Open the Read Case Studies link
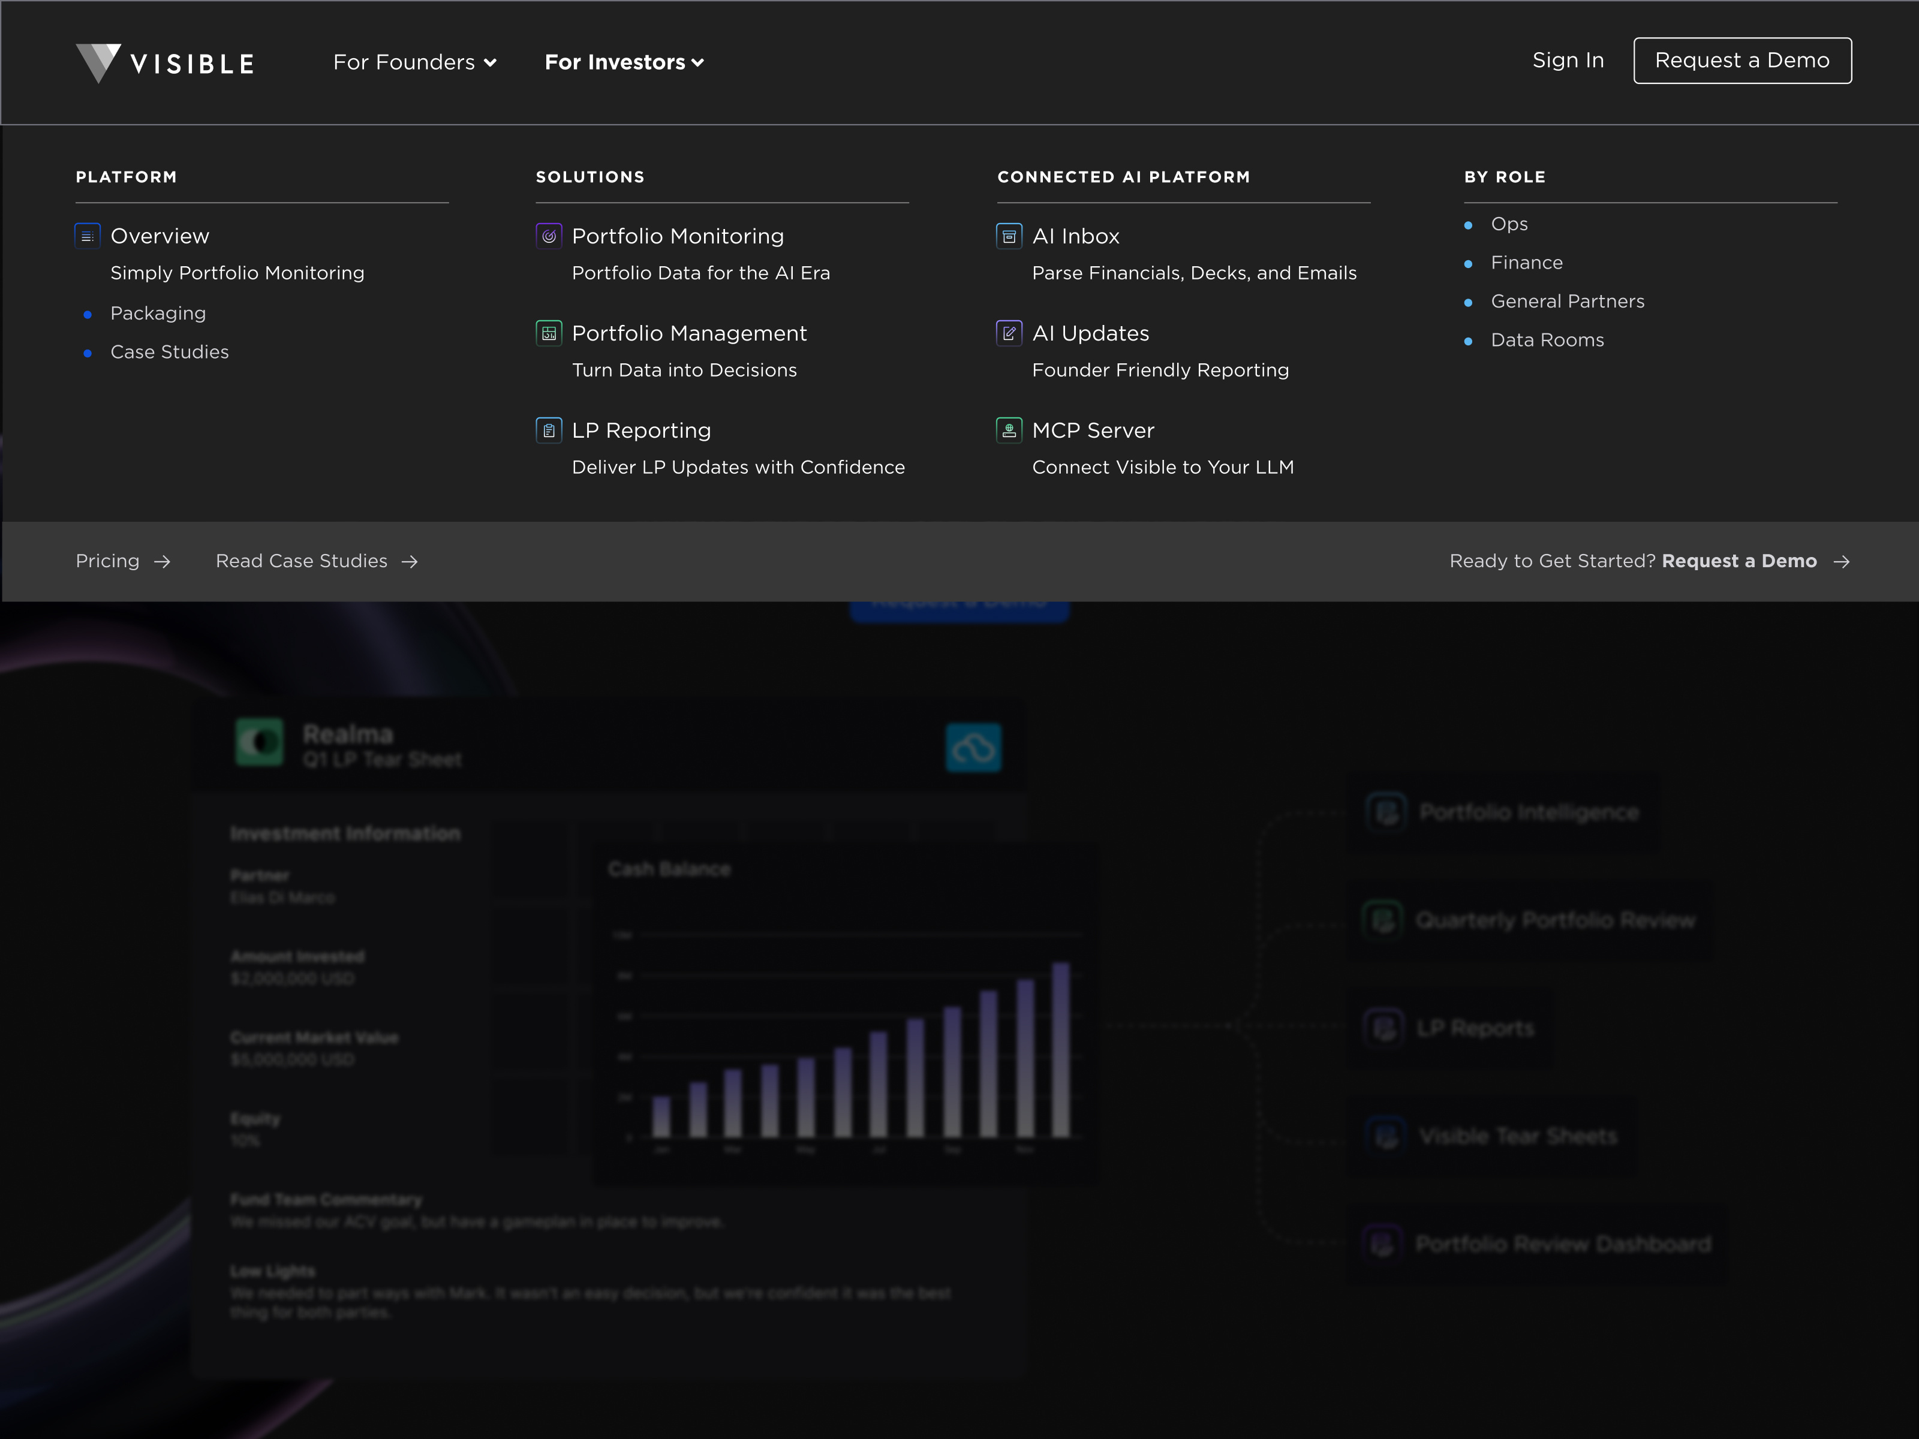This screenshot has height=1439, width=1919. (302, 561)
